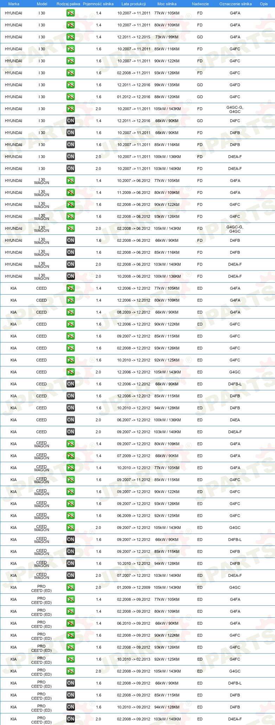Click the ON icon in PRO CEE'D 103kW/140KM row
The width and height of the screenshot is (275, 725).
(70, 719)
